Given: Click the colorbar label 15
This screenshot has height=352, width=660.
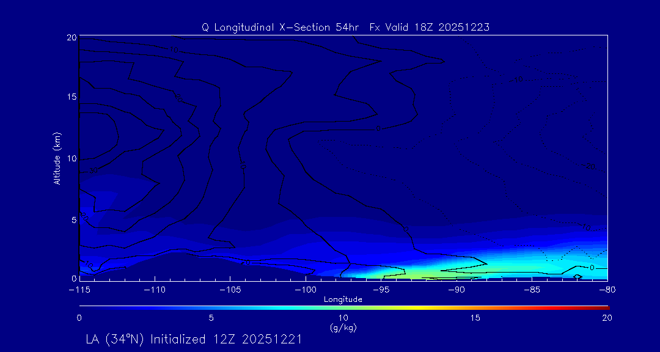Looking at the screenshot, I should point(475,318).
